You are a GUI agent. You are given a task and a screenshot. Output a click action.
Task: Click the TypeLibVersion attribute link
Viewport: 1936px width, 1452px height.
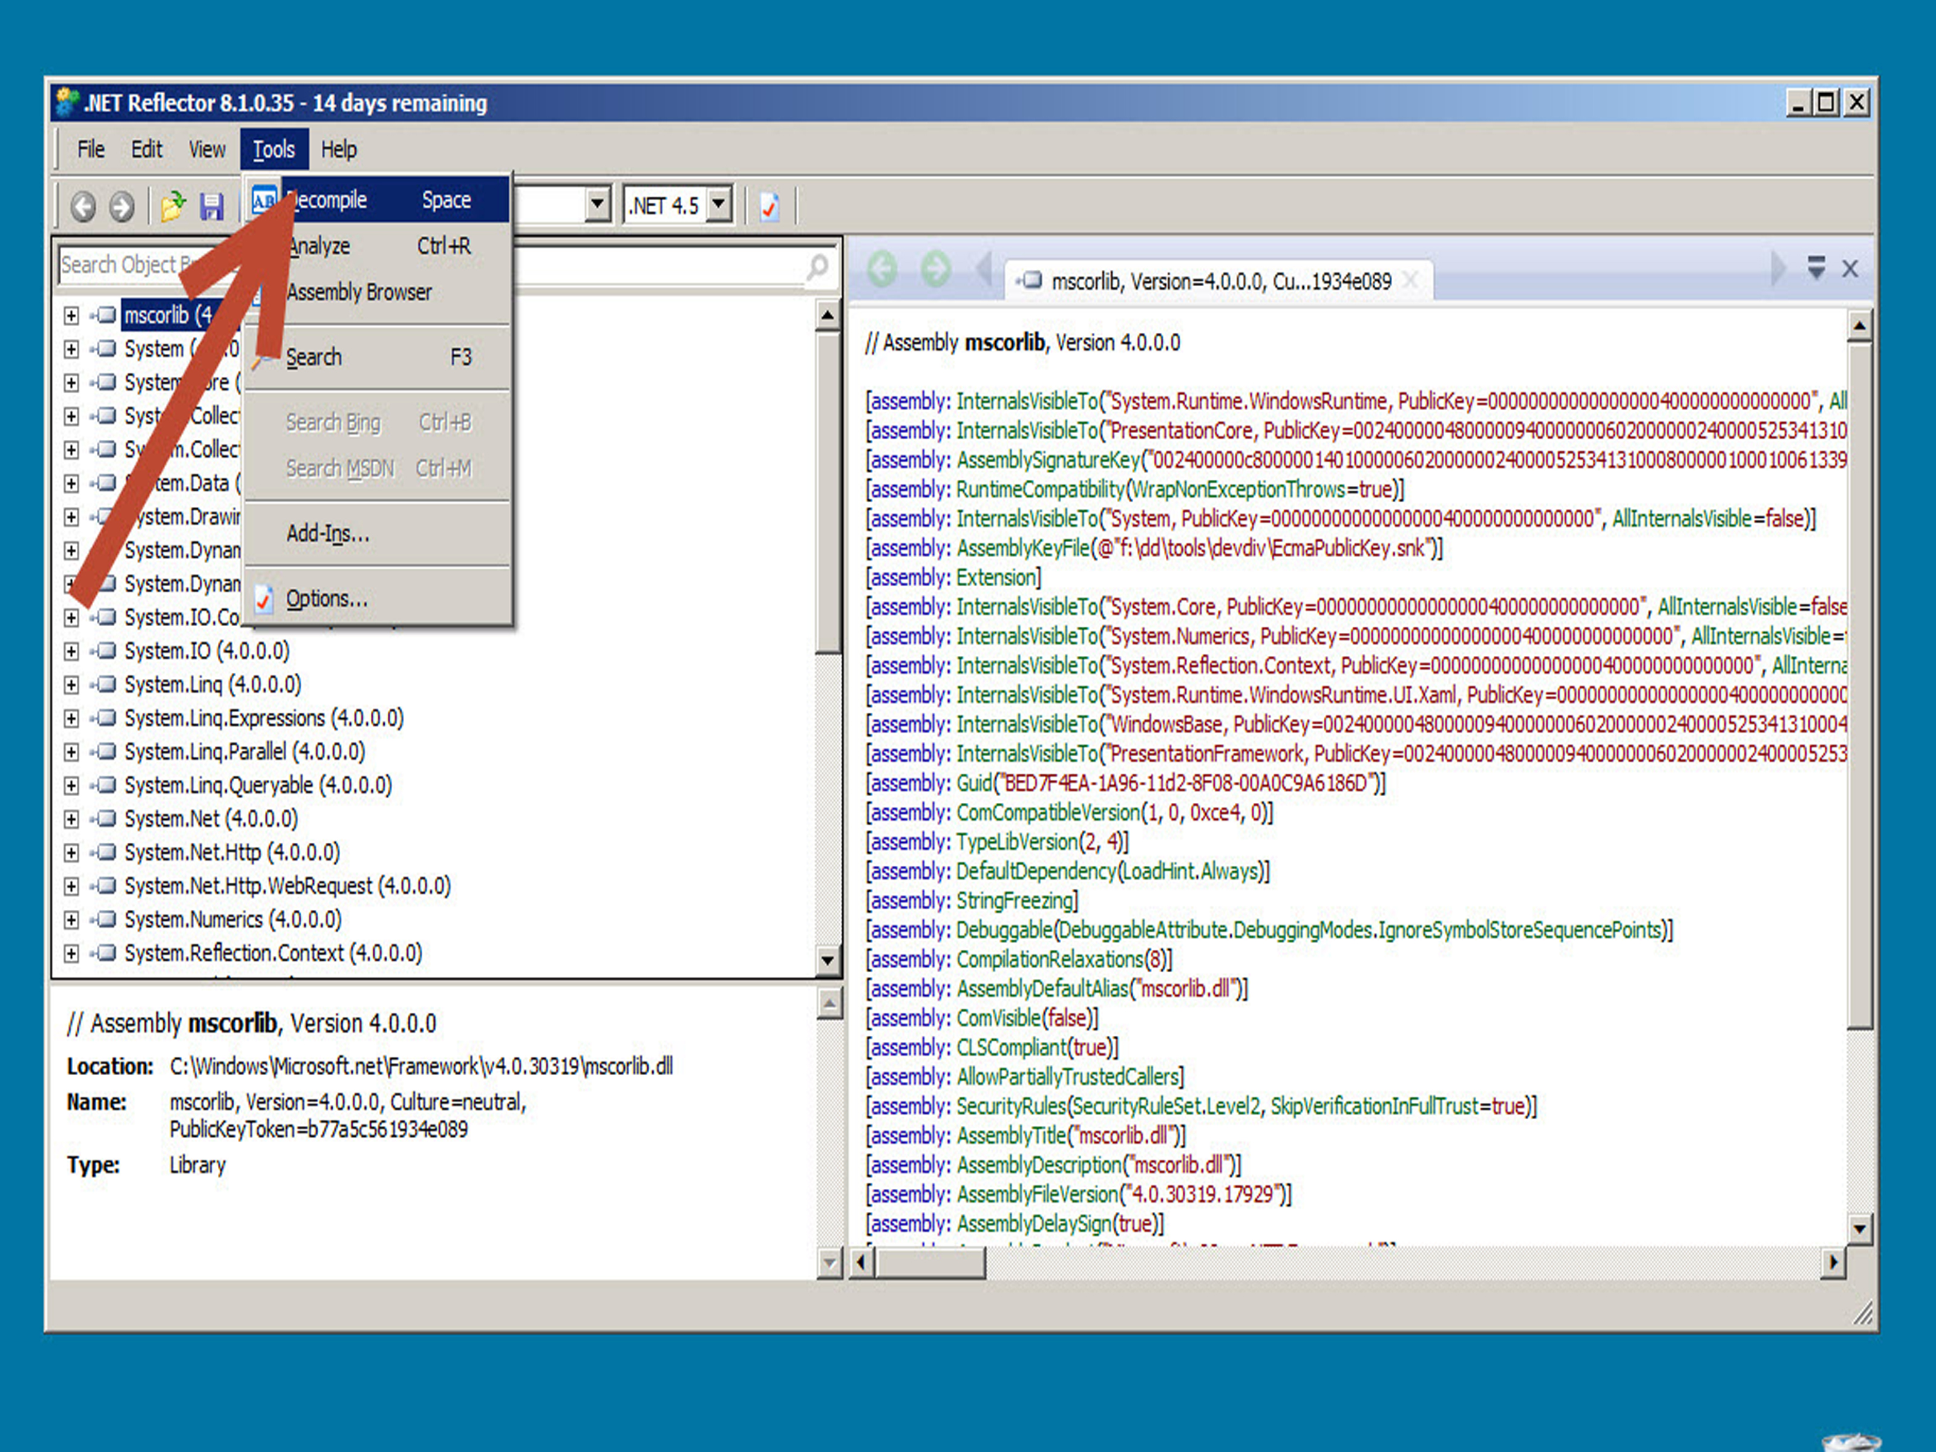1016,842
